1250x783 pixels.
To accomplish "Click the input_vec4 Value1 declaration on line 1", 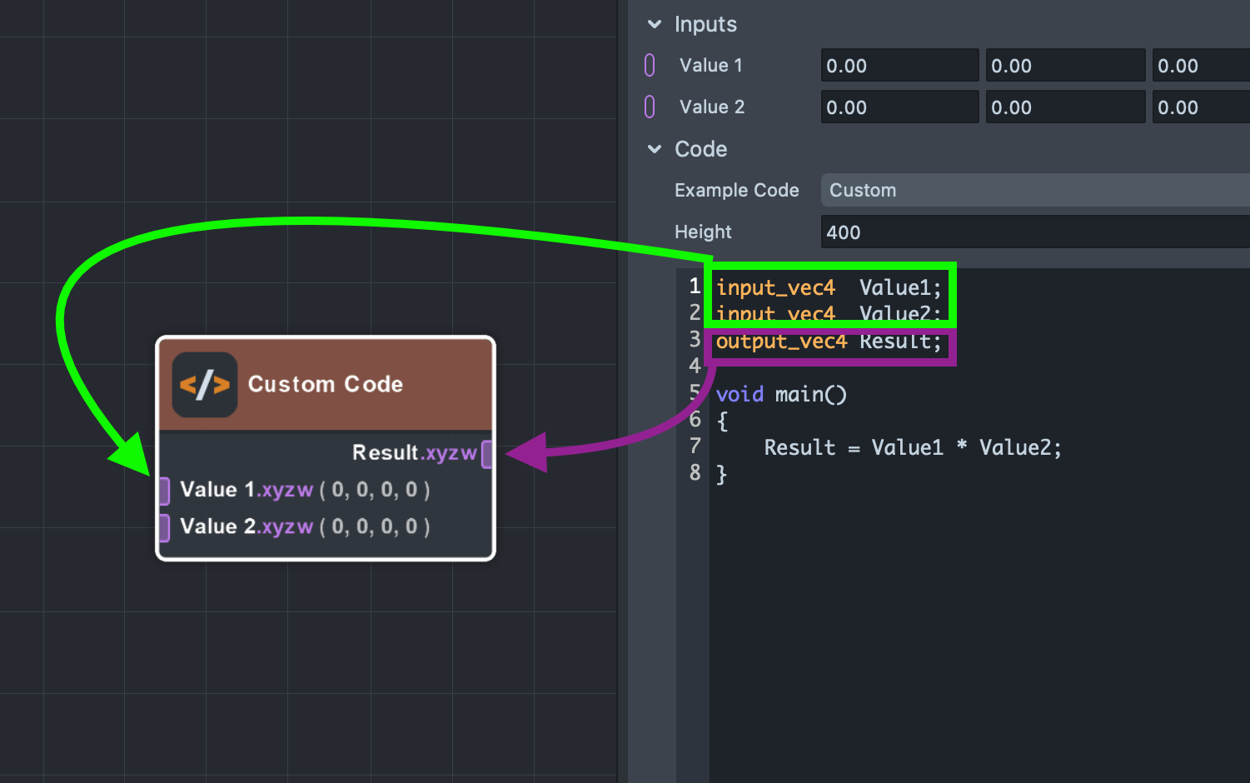I will click(x=829, y=287).
